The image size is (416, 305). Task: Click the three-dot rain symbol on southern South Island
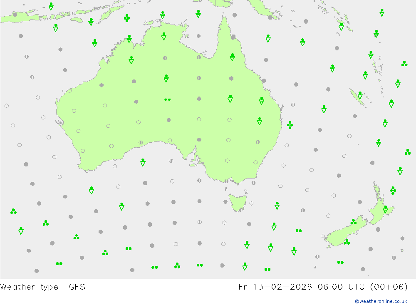coord(347,242)
